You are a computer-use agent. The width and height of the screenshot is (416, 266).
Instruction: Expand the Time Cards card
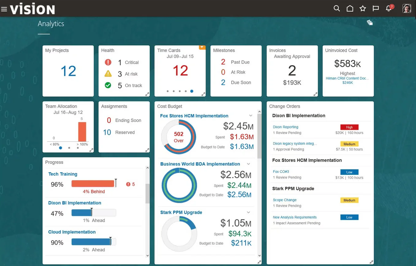203,94
